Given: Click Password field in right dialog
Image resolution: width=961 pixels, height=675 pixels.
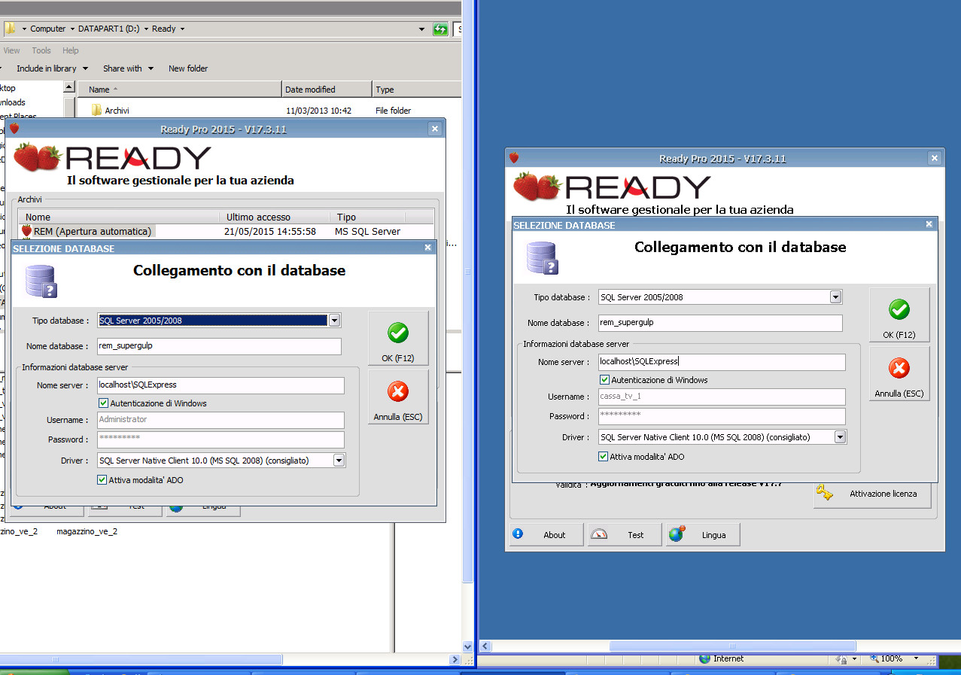Looking at the screenshot, I should coord(722,416).
